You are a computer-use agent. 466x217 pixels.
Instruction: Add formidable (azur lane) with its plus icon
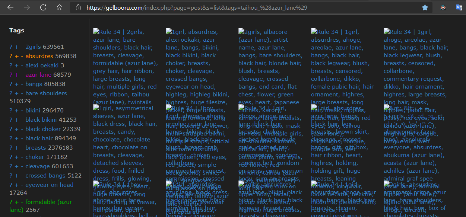(x=16, y=202)
